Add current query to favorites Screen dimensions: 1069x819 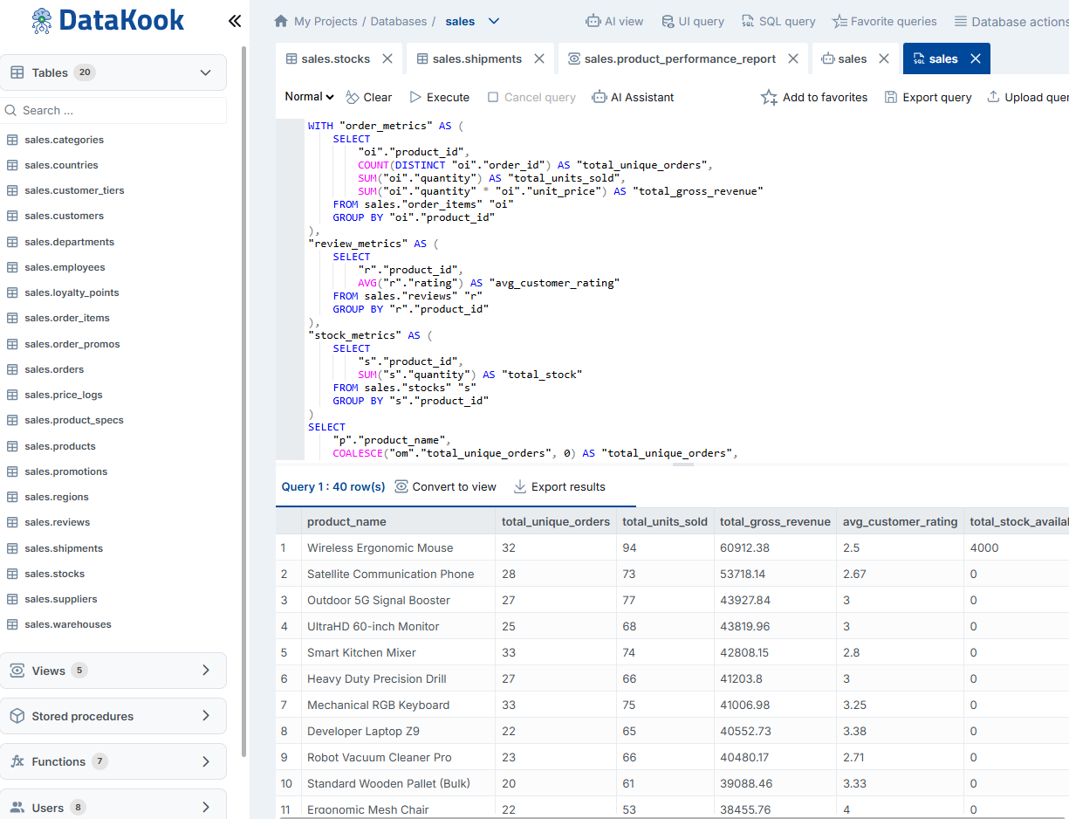[x=813, y=97]
